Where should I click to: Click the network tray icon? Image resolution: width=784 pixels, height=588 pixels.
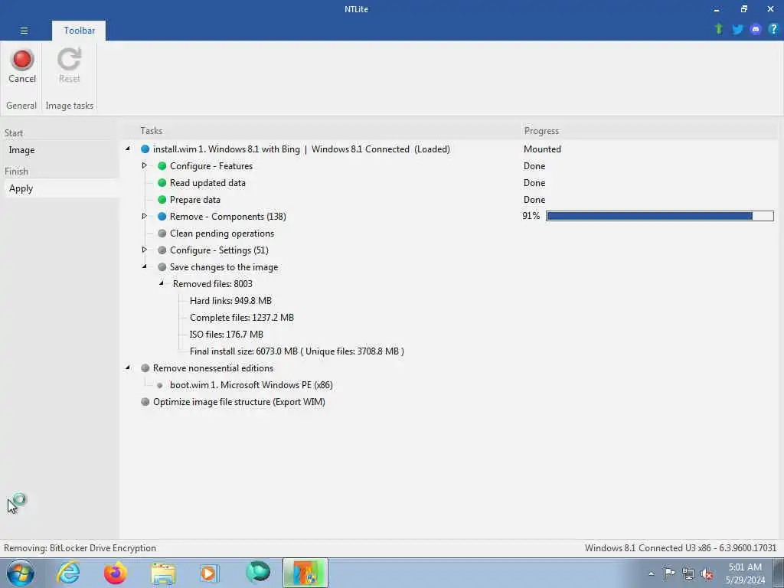[688, 574]
